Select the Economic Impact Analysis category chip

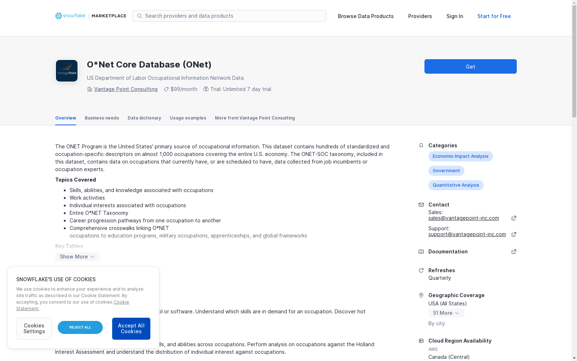coord(461,156)
